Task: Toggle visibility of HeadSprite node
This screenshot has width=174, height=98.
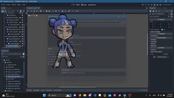Action: (x=22, y=15)
